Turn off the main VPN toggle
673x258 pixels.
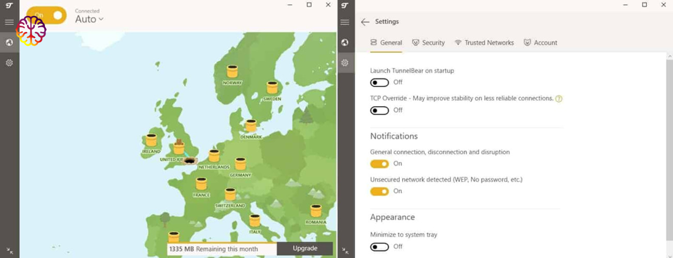[47, 15]
